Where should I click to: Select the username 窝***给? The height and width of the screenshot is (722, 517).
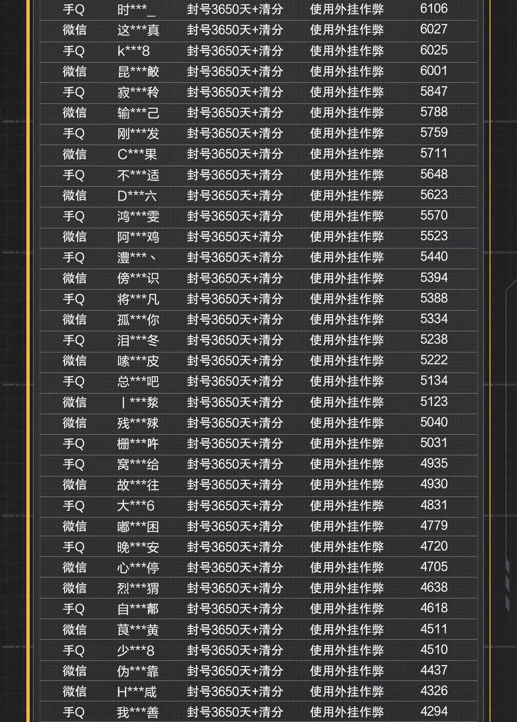point(138,464)
